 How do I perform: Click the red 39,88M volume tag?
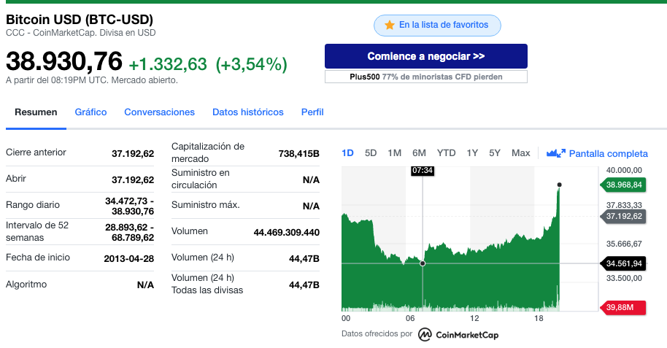(x=623, y=307)
